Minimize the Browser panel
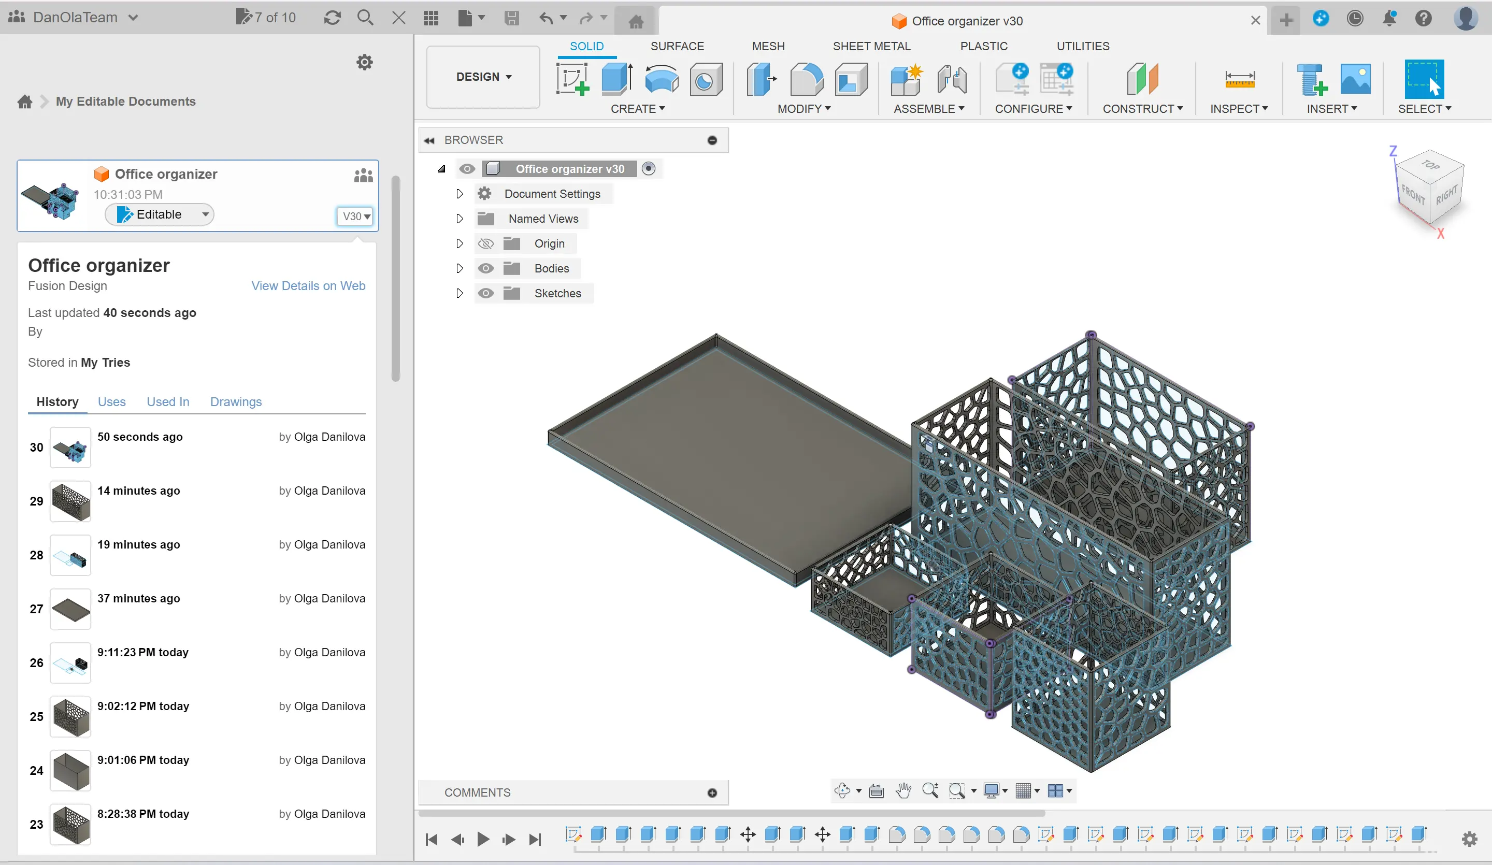This screenshot has height=865, width=1492. coord(712,140)
